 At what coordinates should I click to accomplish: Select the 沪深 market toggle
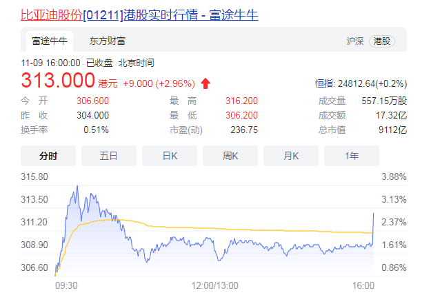pyautogui.click(x=355, y=41)
